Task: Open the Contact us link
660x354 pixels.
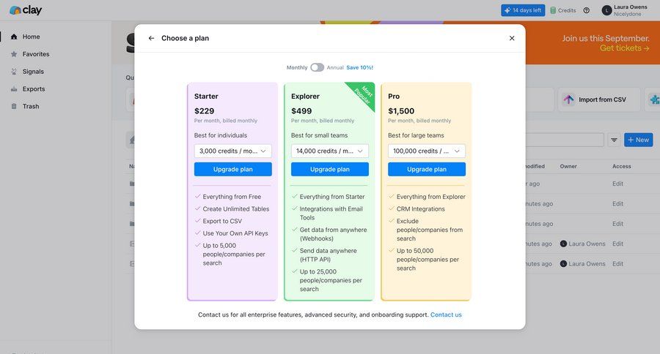Action: pyautogui.click(x=446, y=315)
